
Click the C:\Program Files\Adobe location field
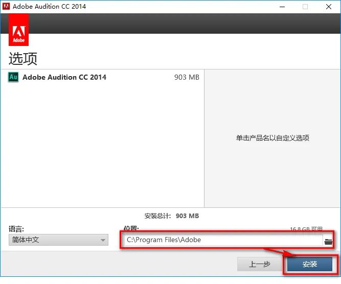(223, 240)
